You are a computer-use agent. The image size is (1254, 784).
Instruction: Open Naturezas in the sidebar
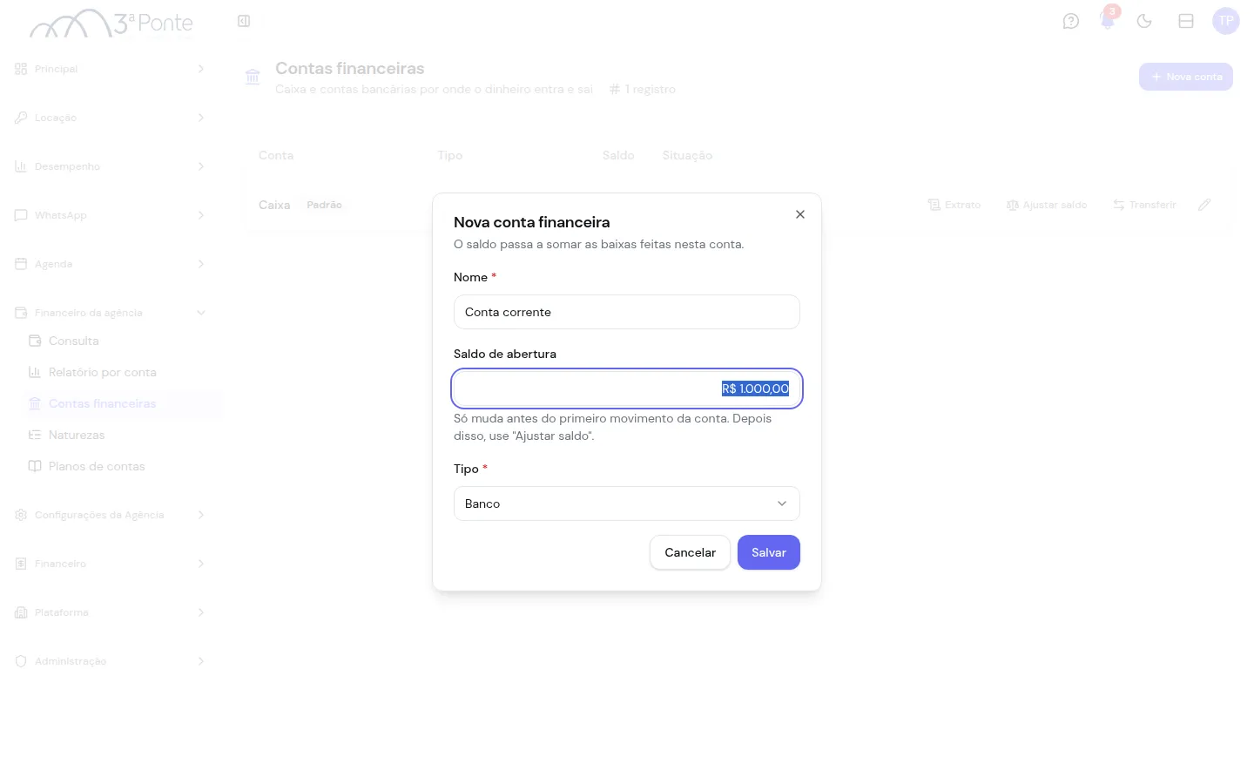click(x=122, y=435)
